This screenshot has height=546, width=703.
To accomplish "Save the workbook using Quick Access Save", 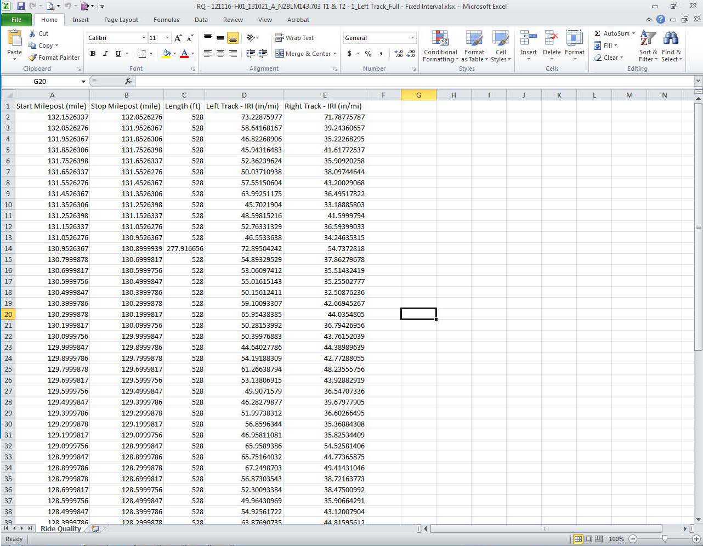I will pyautogui.click(x=21, y=7).
